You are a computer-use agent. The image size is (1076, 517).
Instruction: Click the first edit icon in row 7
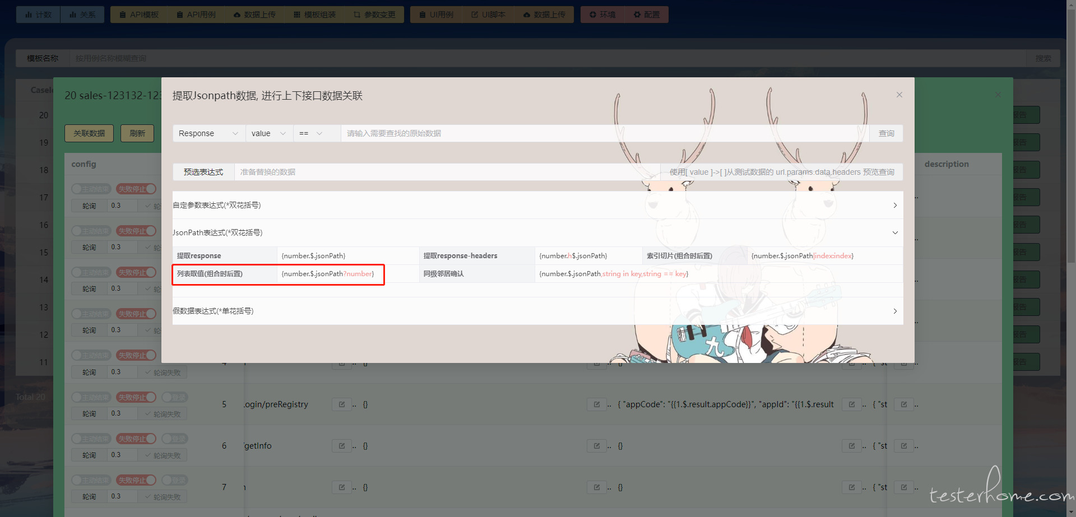point(342,487)
